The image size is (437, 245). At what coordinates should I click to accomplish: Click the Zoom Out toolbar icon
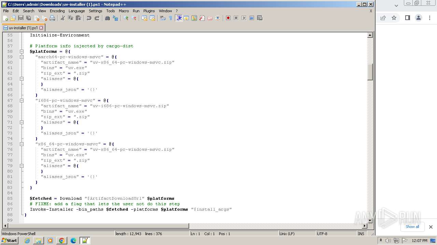point(134,18)
